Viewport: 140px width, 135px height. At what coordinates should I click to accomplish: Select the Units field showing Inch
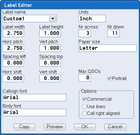pos(92,19)
